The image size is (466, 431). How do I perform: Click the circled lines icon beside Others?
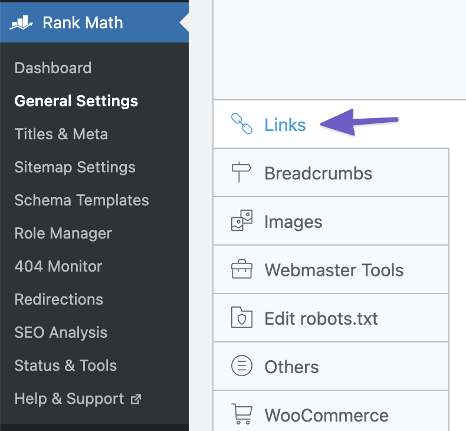click(242, 367)
